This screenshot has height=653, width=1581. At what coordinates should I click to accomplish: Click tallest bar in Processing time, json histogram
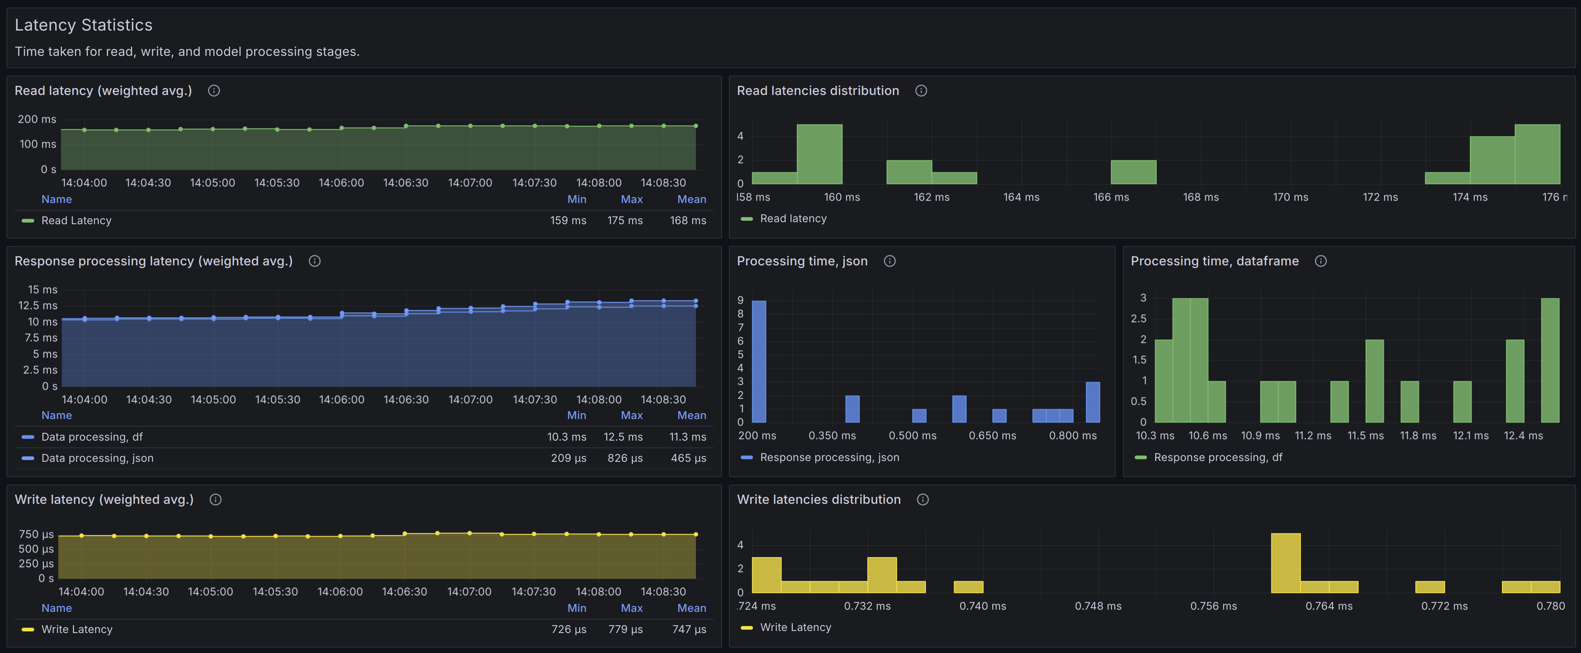[759, 362]
